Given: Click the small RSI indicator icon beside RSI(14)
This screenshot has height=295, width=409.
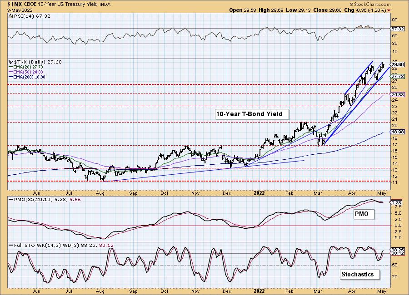Looking at the screenshot, I should (10, 16).
